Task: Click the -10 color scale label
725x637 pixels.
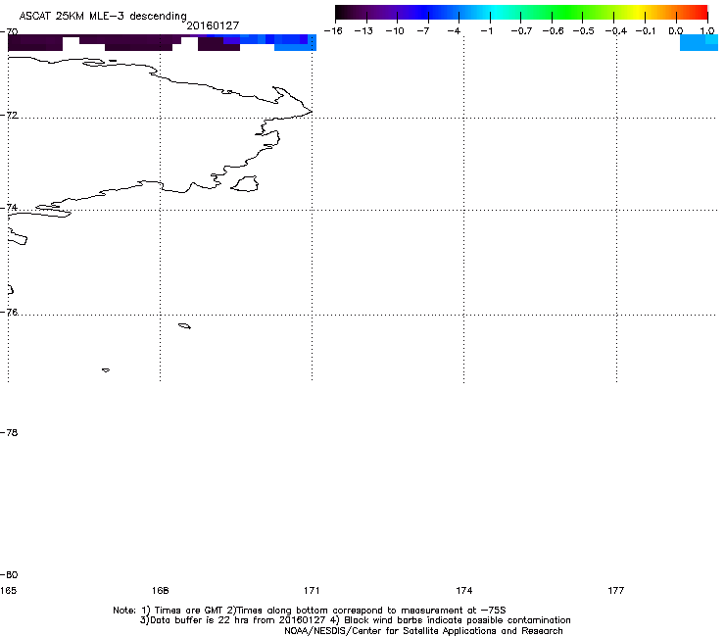Action: click(x=395, y=31)
